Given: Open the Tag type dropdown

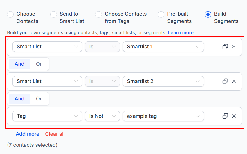Looking at the screenshot, I should 47,116.
